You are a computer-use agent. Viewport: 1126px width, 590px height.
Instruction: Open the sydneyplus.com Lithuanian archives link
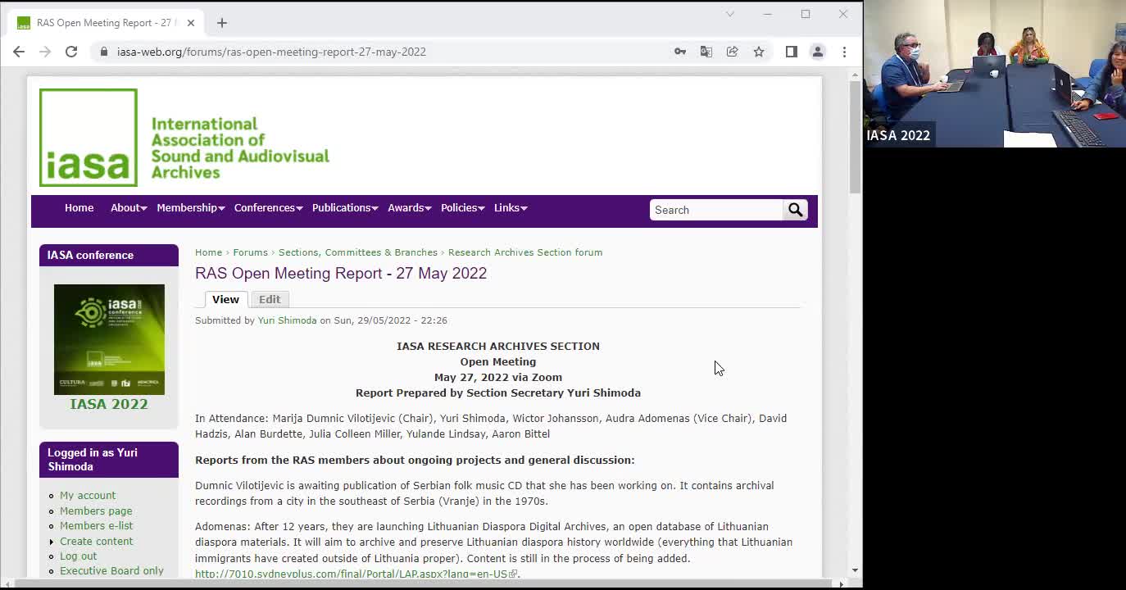(352, 574)
